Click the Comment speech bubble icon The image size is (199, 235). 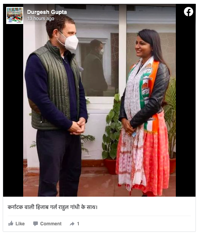pyautogui.click(x=36, y=224)
